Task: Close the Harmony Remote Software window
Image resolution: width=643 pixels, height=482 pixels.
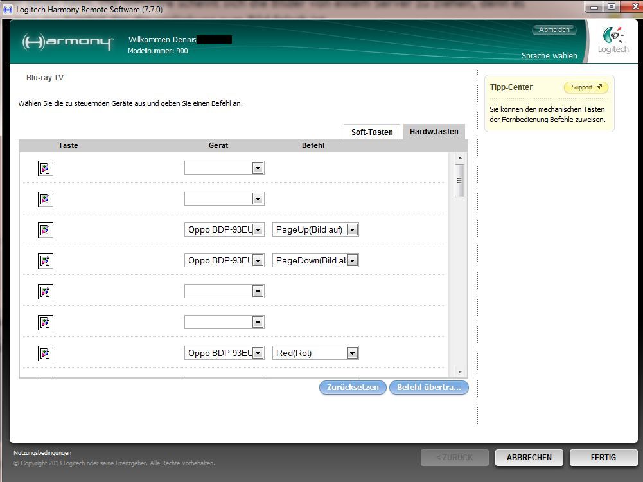Action: click(633, 6)
